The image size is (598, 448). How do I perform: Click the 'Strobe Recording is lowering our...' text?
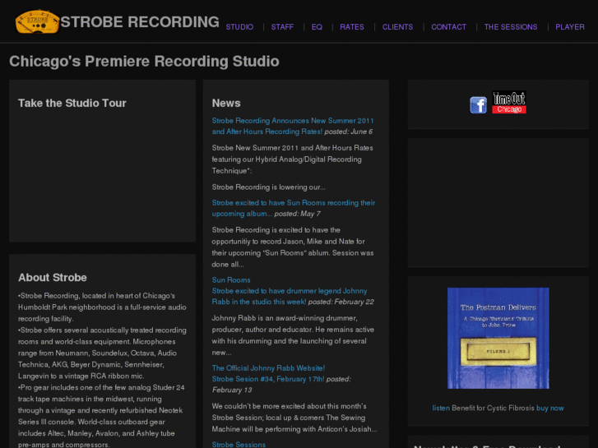(268, 187)
